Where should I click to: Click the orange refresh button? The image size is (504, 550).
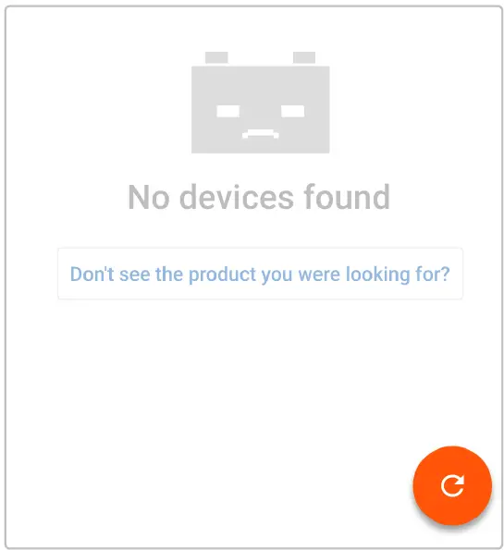(452, 485)
